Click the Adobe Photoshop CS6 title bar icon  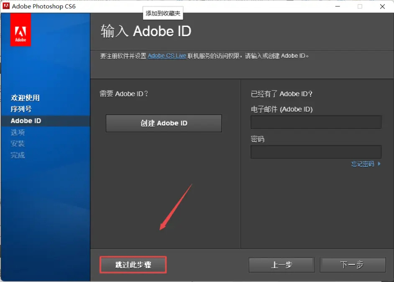(6, 6)
